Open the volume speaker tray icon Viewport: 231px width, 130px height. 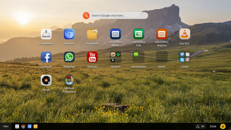[203, 126]
